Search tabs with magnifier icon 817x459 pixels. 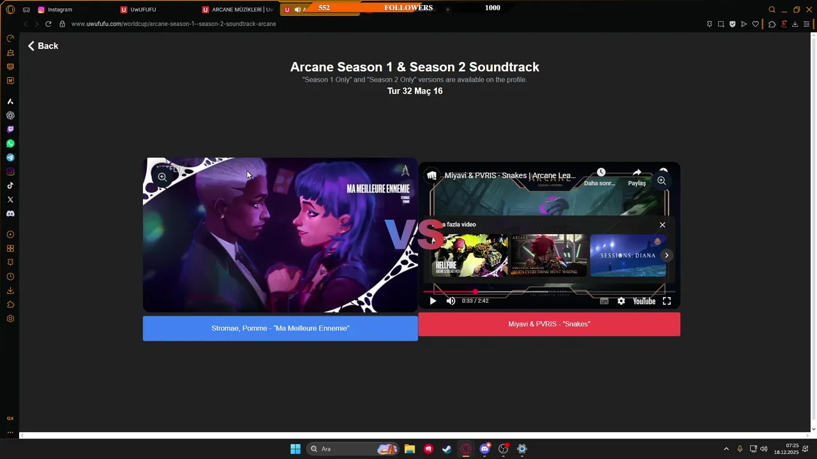(772, 10)
